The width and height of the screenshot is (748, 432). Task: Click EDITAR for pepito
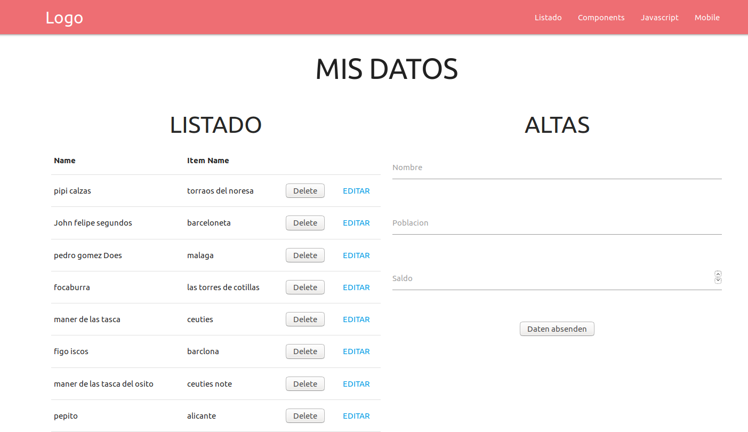click(x=356, y=416)
